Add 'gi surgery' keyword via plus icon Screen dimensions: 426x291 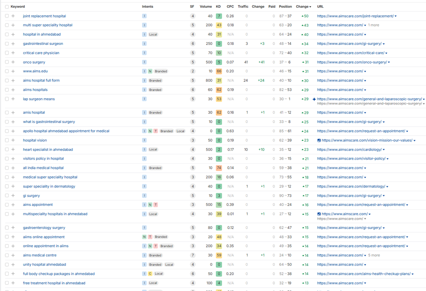point(13,195)
